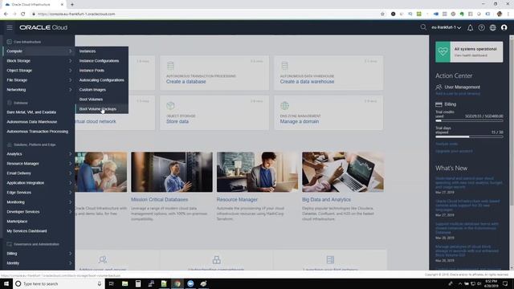The width and height of the screenshot is (514, 289).
Task: Bookmark page with star icon
Action: (382, 14)
